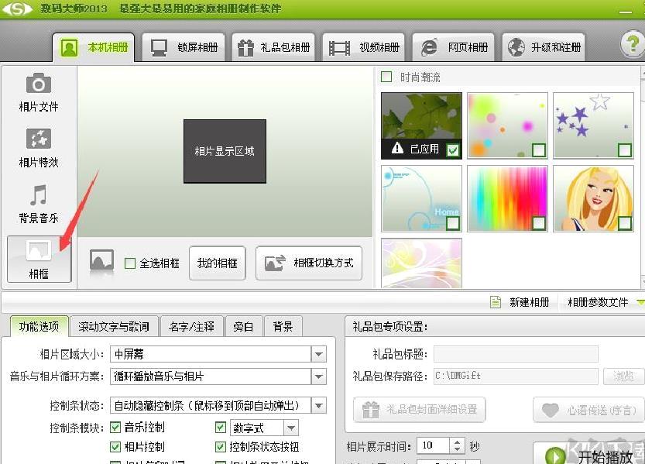Uncheck the applied leaf frame checkbox
The height and width of the screenshot is (464, 645).
click(x=453, y=150)
